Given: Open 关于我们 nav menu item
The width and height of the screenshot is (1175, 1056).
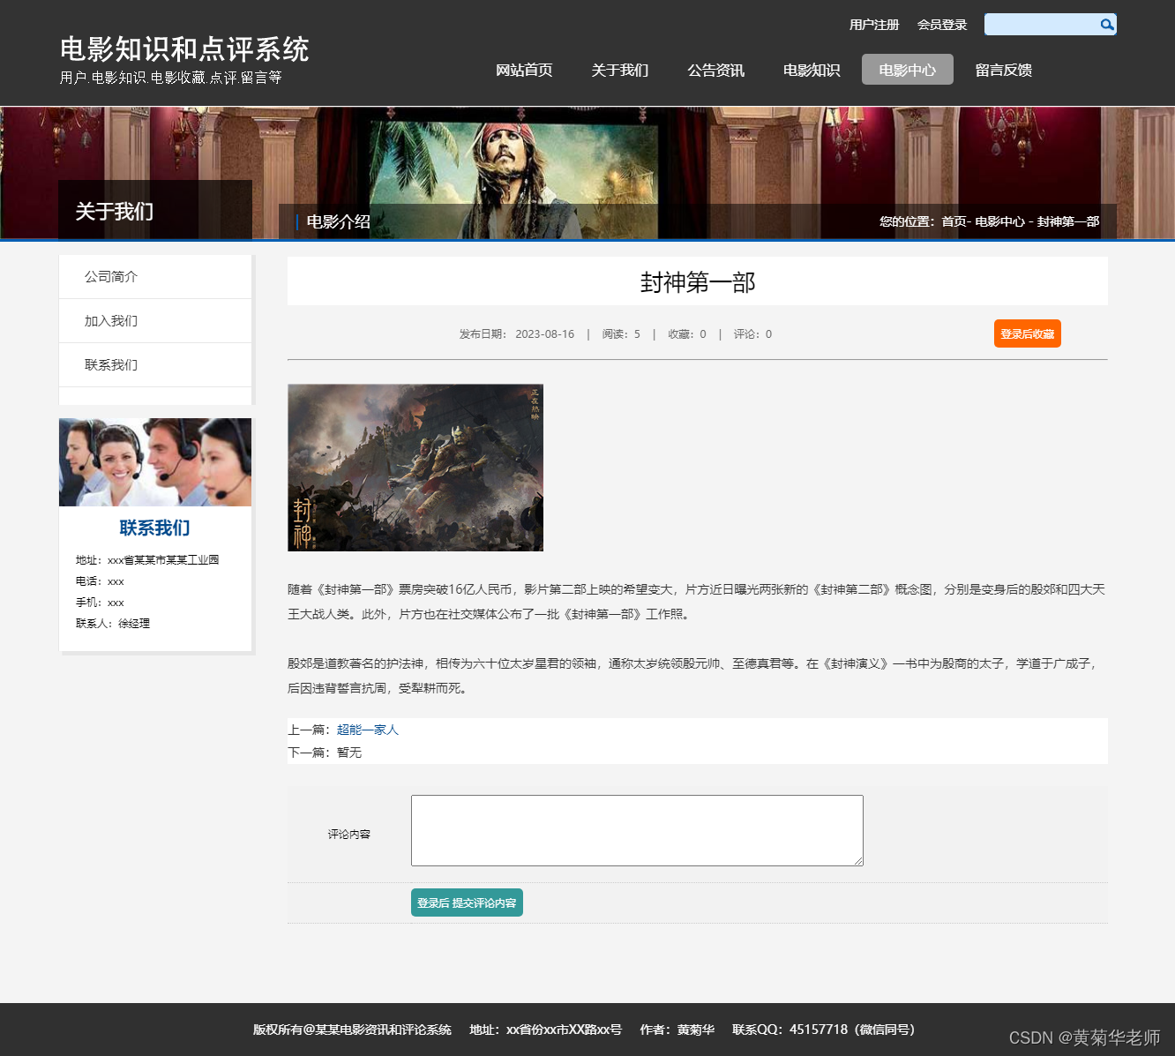Looking at the screenshot, I should click(x=619, y=70).
